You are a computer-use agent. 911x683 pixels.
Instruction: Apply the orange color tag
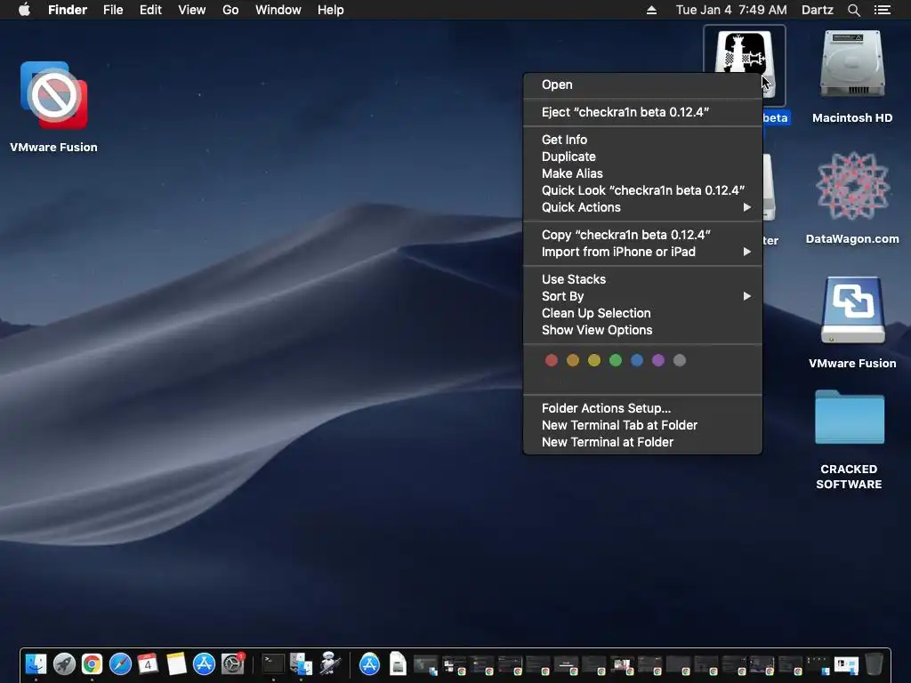pos(573,360)
